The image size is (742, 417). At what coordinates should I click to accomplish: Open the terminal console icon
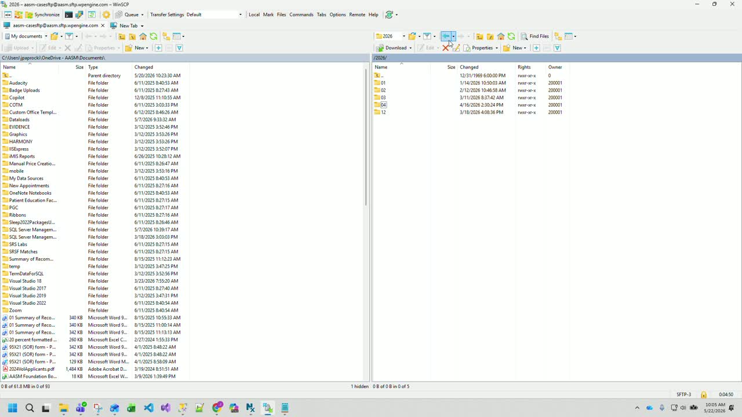pyautogui.click(x=69, y=14)
